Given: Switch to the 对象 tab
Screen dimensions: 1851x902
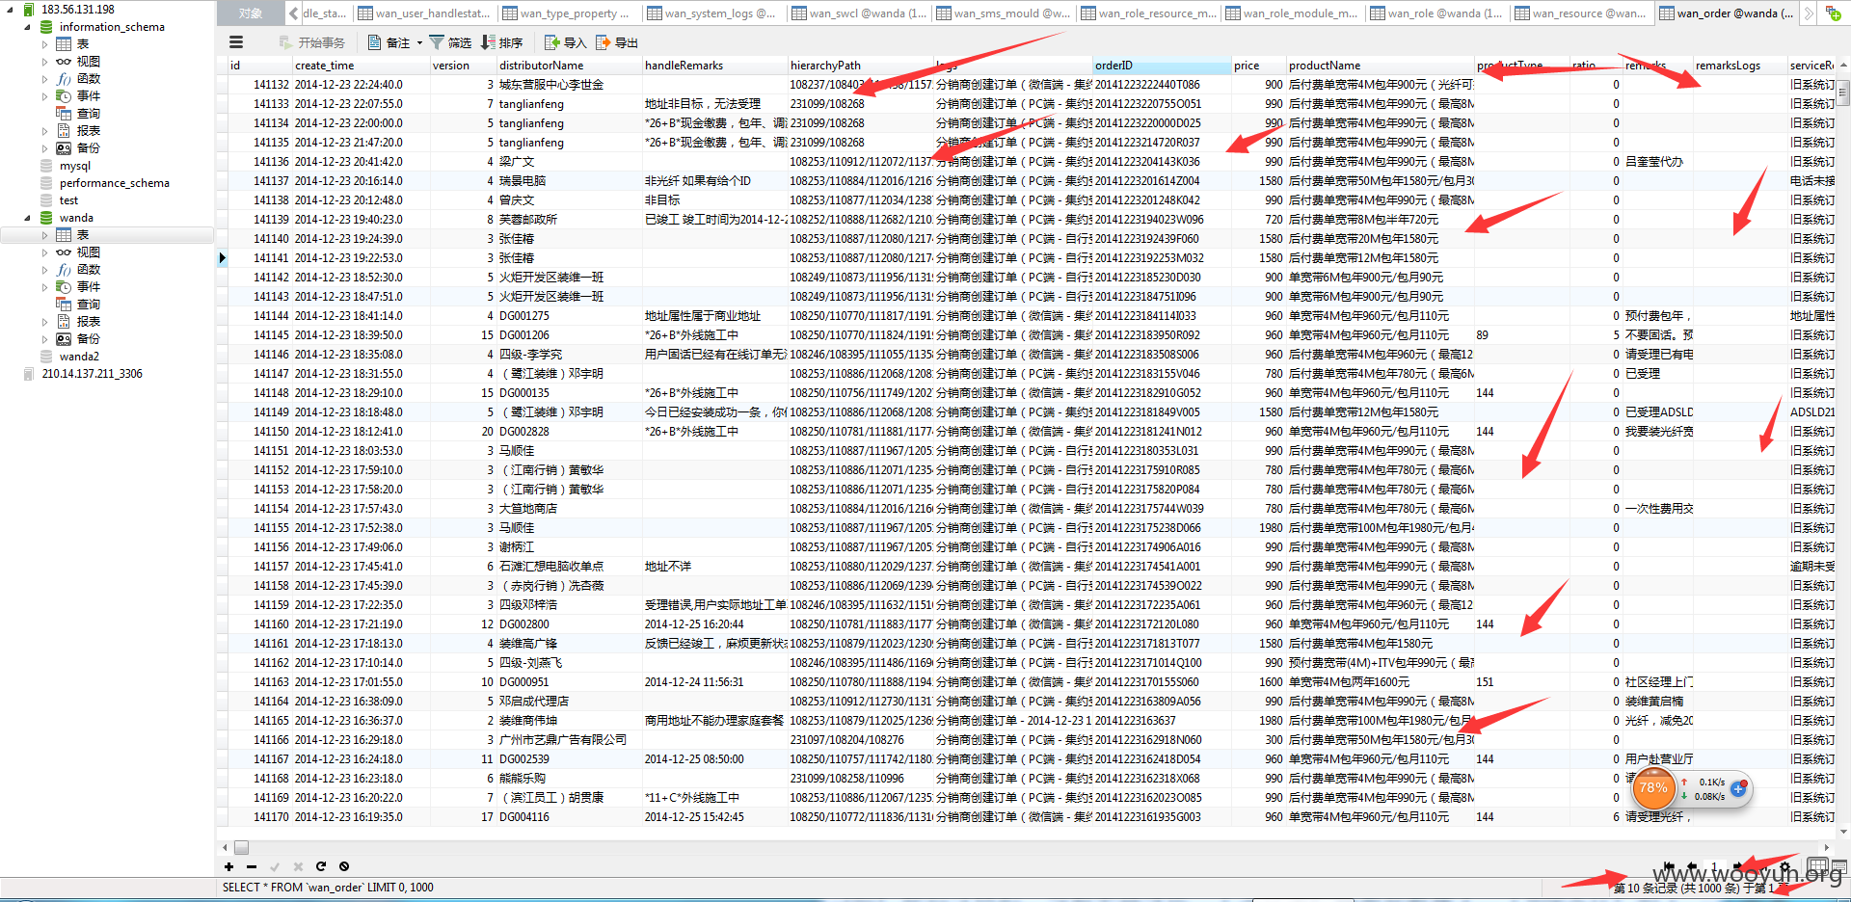Looking at the screenshot, I should pyautogui.click(x=250, y=13).
